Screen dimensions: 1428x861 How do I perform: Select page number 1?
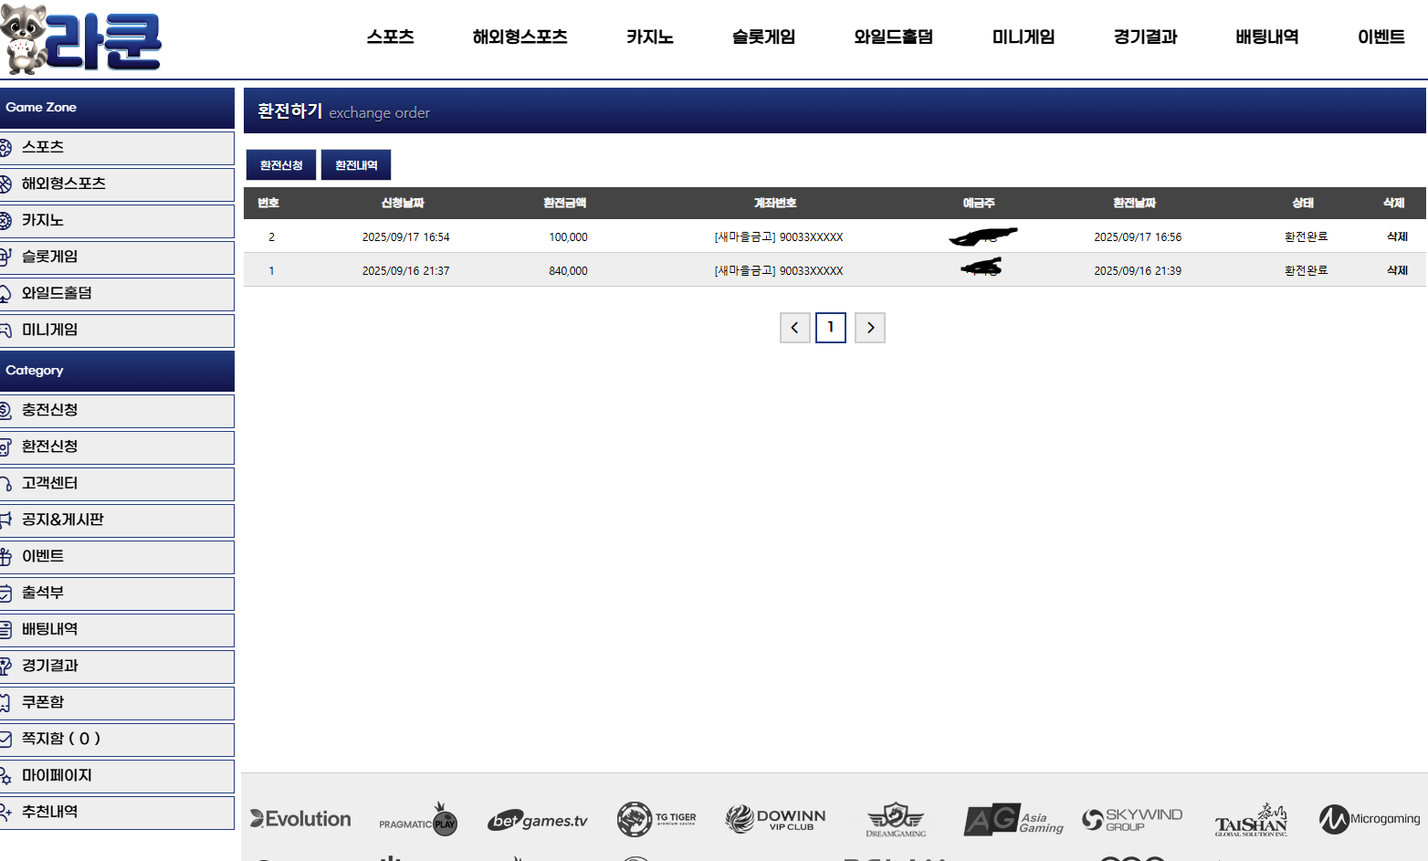831,327
